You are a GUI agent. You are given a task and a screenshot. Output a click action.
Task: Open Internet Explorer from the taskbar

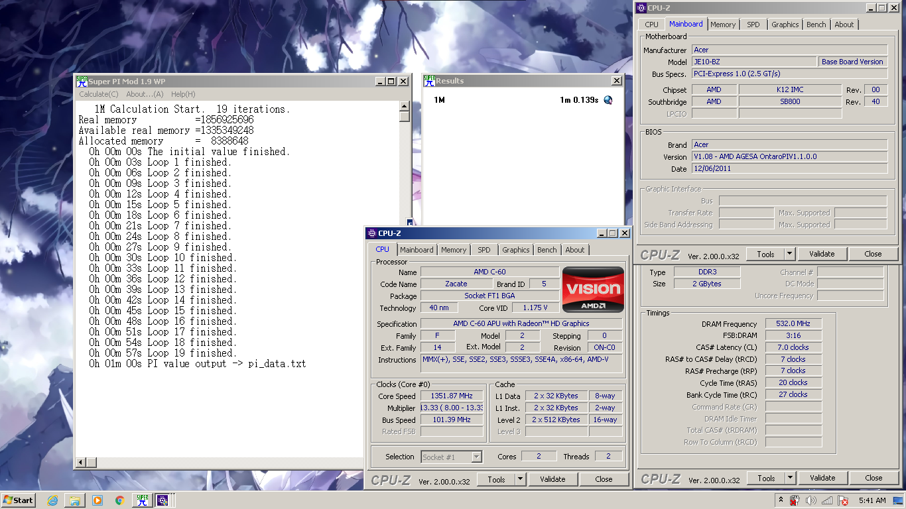pos(52,500)
